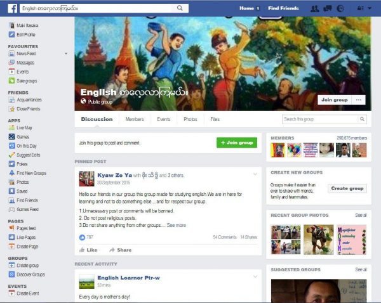
Task: Switch to the Files tab
Action: (215, 119)
